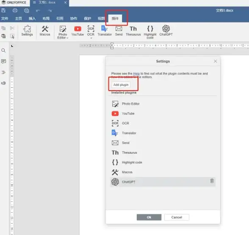Open the 文件 menu tab
Viewport: 249px width, 235px height.
4,19
